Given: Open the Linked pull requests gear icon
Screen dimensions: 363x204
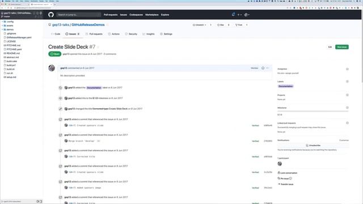Looking at the screenshot, I should tap(347, 123).
